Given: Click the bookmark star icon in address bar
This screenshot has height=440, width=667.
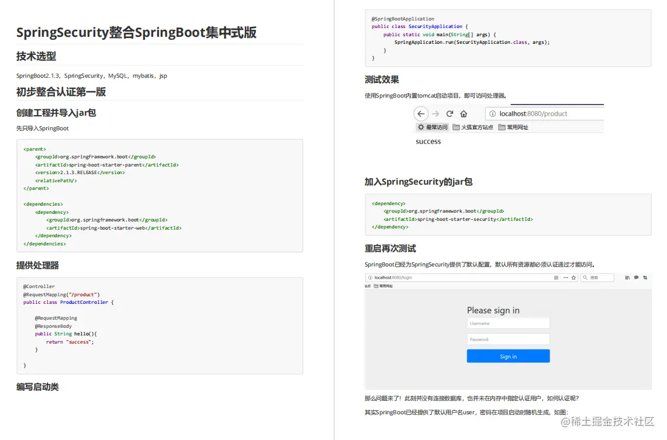Looking at the screenshot, I should pyautogui.click(x=573, y=278).
